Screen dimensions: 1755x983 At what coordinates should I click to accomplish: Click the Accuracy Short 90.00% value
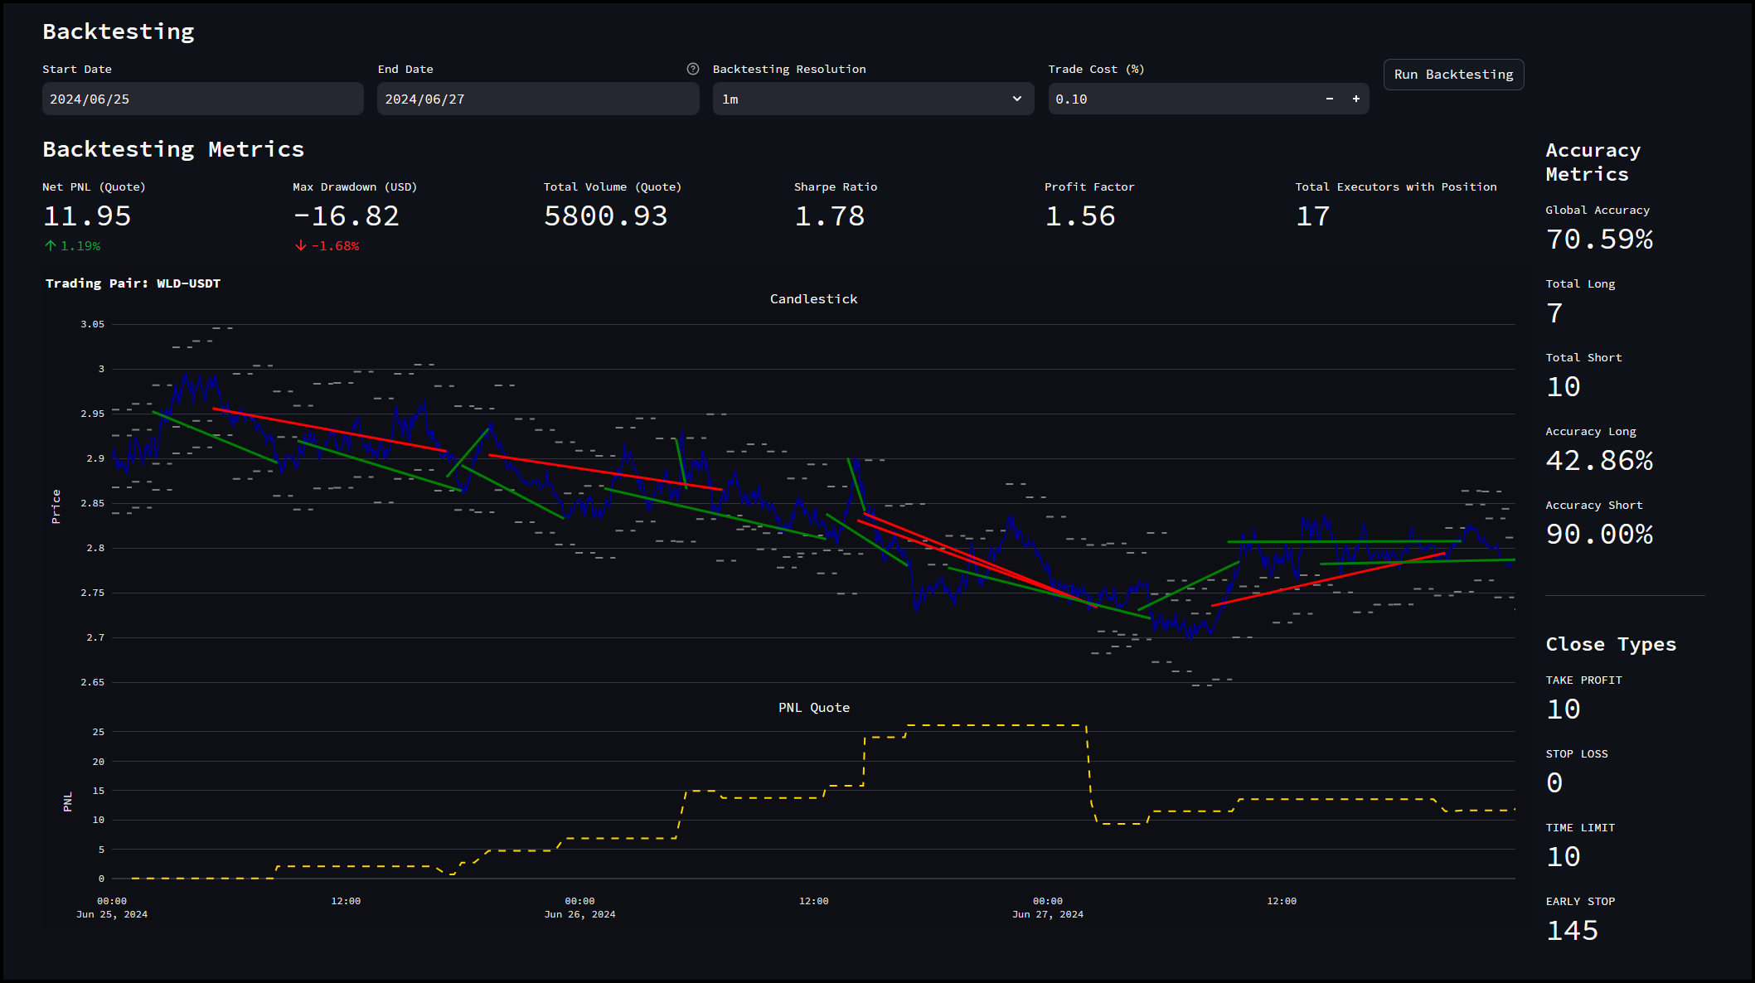1599,535
